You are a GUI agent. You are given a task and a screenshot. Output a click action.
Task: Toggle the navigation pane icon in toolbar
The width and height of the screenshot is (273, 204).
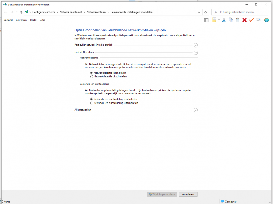click(206, 20)
